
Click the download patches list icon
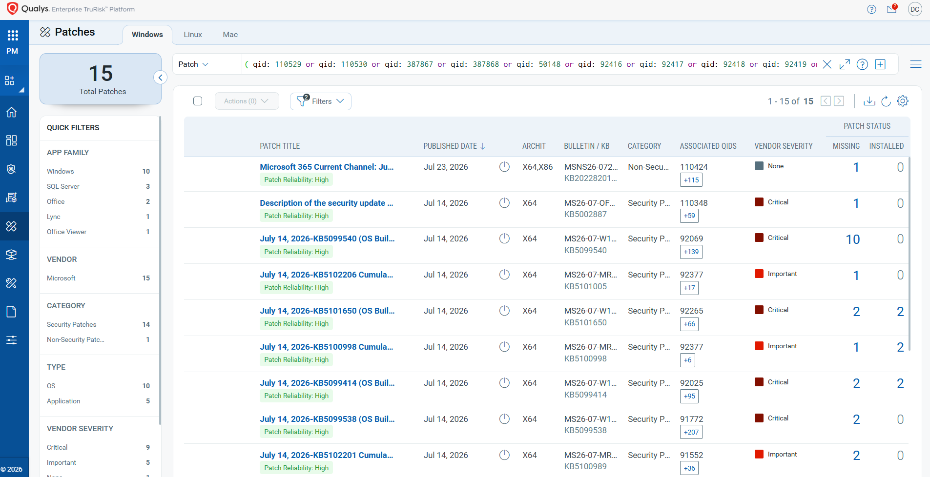[x=869, y=101]
